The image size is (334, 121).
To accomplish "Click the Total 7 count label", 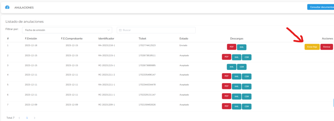I will point(10,118).
